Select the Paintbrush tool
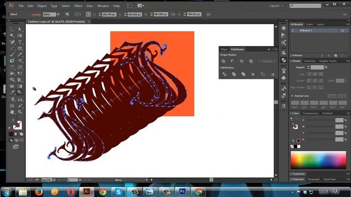The width and height of the screenshot is (351, 197). click(x=12, y=55)
